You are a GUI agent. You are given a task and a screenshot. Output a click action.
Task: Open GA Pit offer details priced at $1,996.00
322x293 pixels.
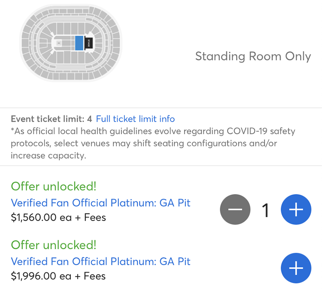tap(101, 261)
